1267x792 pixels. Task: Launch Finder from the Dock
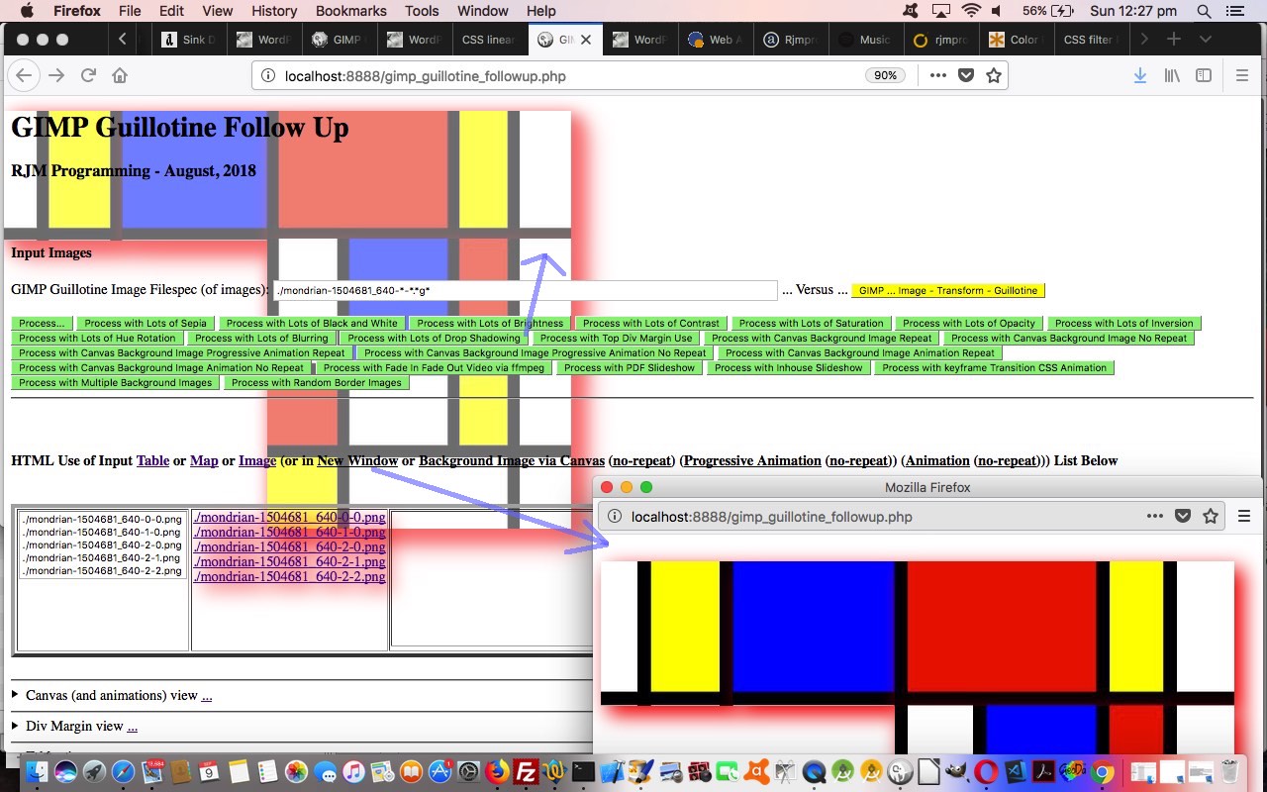[x=37, y=771]
